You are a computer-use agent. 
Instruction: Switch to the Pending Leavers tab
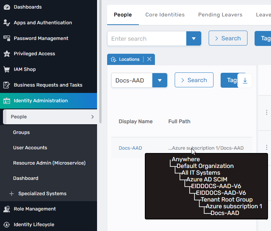(x=220, y=15)
